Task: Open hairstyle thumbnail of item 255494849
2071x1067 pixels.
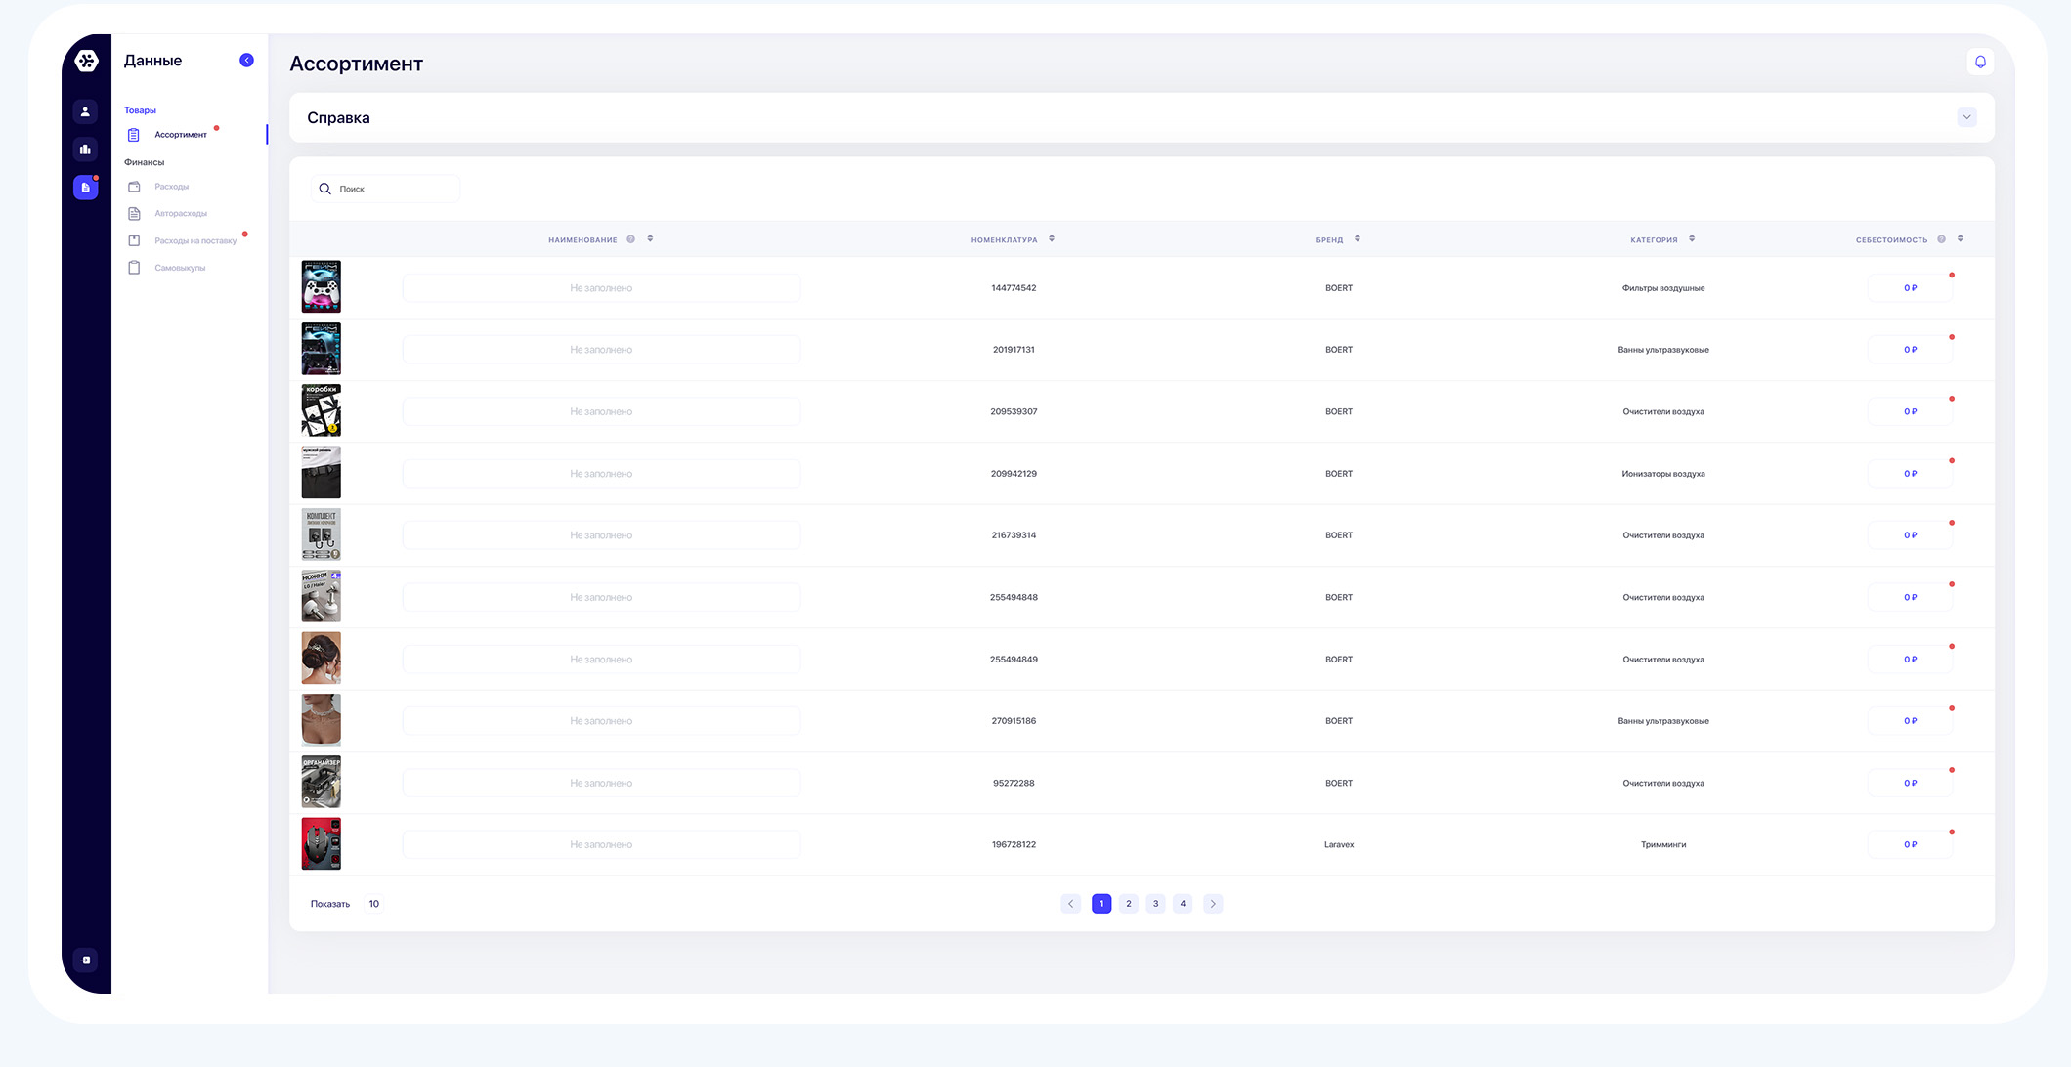Action: pyautogui.click(x=321, y=658)
